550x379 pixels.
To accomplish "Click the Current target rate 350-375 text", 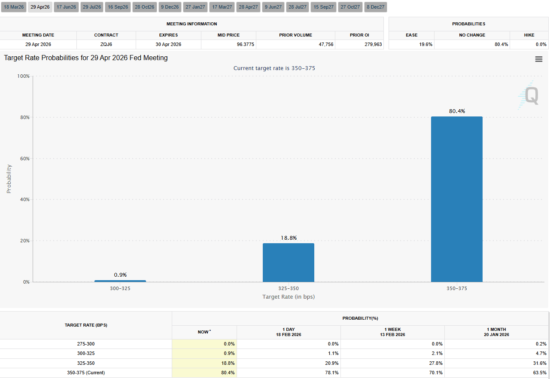I will click(274, 68).
